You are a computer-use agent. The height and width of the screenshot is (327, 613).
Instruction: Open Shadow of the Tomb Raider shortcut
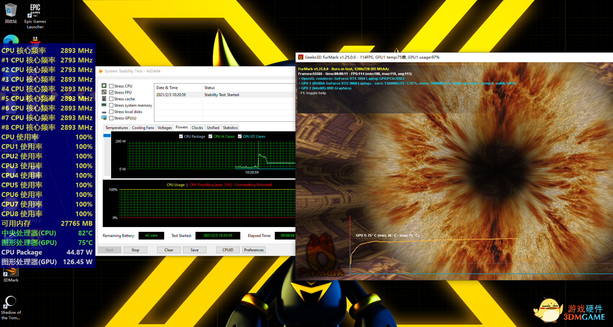pos(11,308)
